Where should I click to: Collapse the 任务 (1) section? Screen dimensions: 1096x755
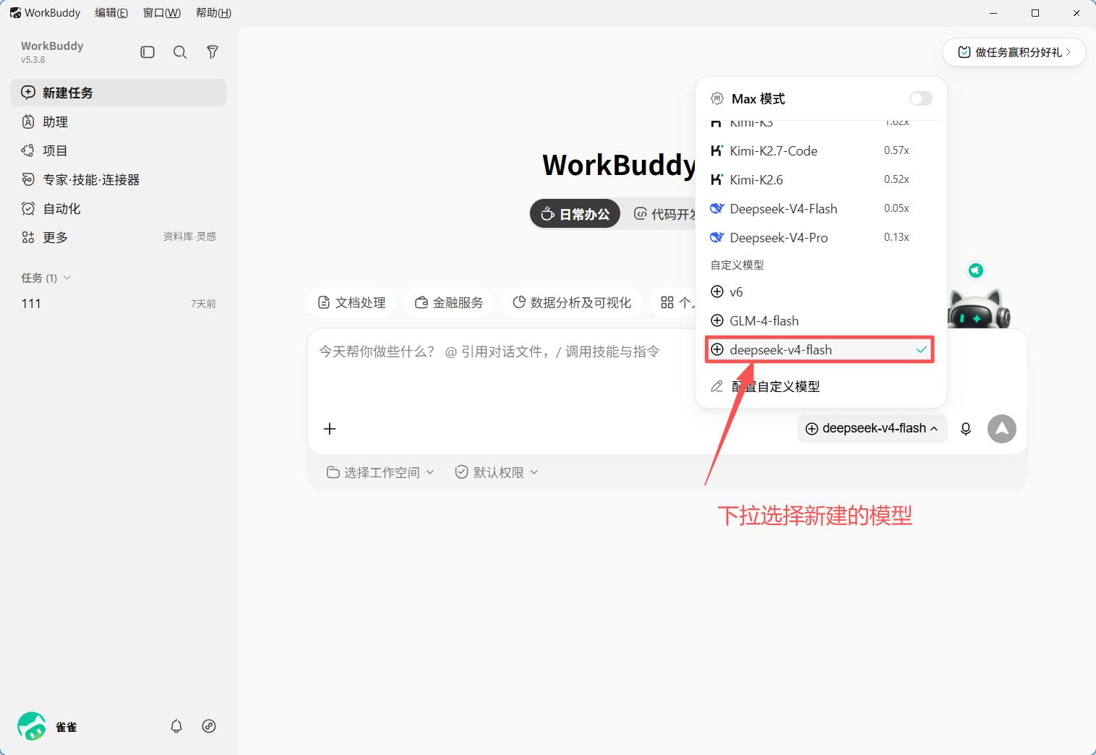[x=46, y=278]
